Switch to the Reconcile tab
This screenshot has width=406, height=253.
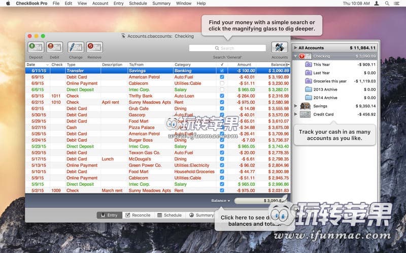click(138, 215)
